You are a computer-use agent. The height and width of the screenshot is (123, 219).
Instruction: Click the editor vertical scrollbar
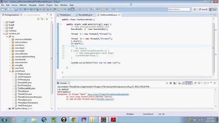click(x=213, y=48)
